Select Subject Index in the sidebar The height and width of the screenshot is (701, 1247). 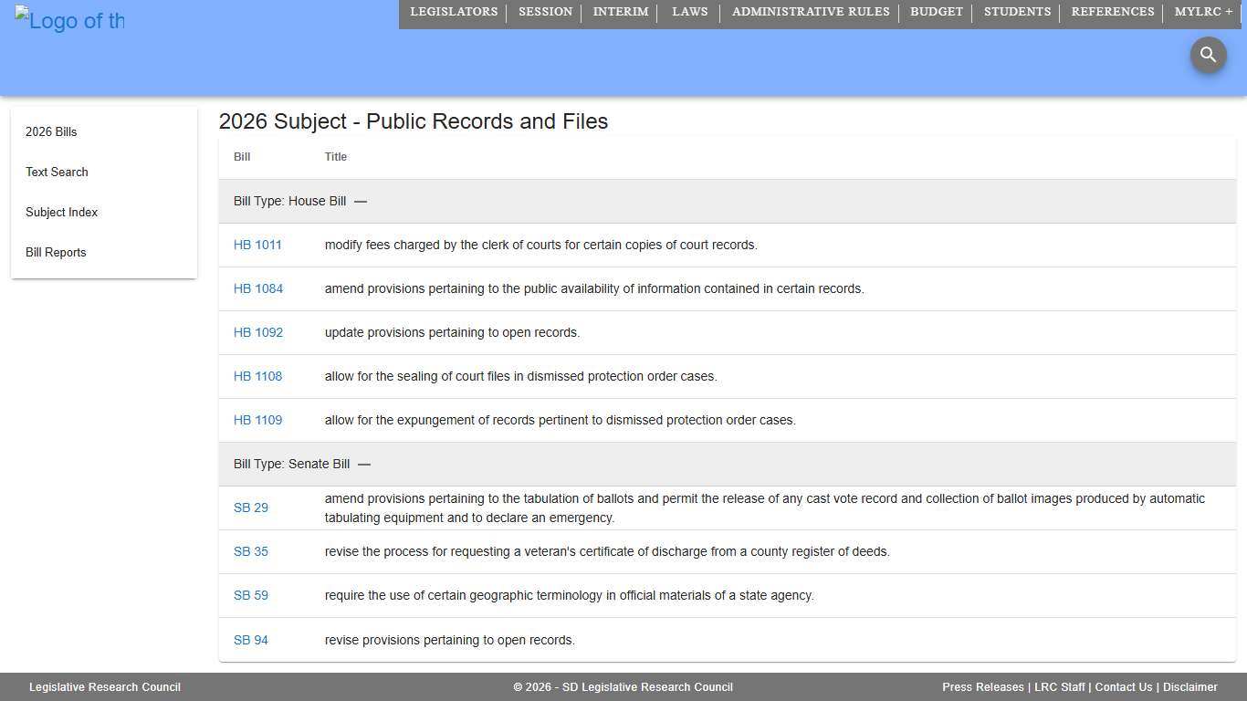pyautogui.click(x=61, y=212)
